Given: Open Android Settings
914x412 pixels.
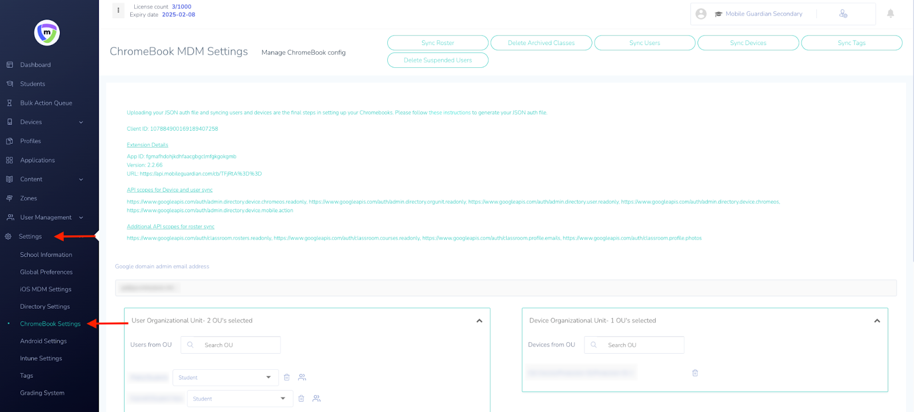Looking at the screenshot, I should click(x=43, y=341).
